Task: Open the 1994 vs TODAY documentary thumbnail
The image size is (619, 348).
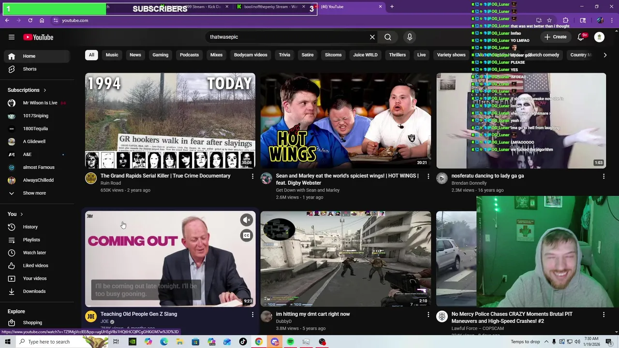Action: coord(170,121)
